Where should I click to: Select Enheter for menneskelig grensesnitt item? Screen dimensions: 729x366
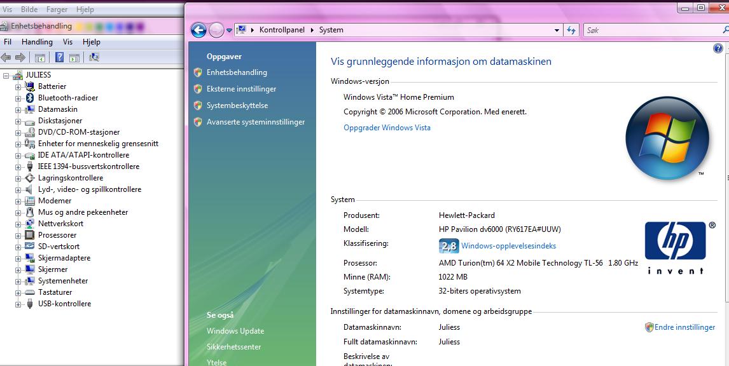(98, 144)
